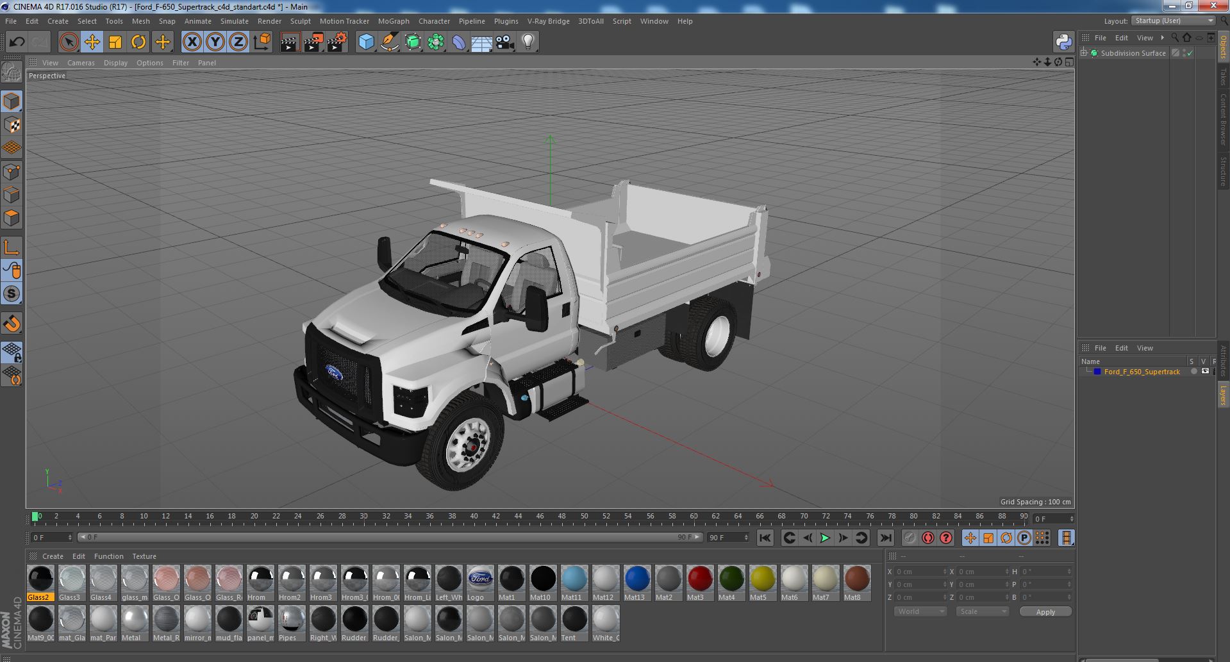Toggle Autokeying red button
The height and width of the screenshot is (662, 1230).
click(927, 538)
